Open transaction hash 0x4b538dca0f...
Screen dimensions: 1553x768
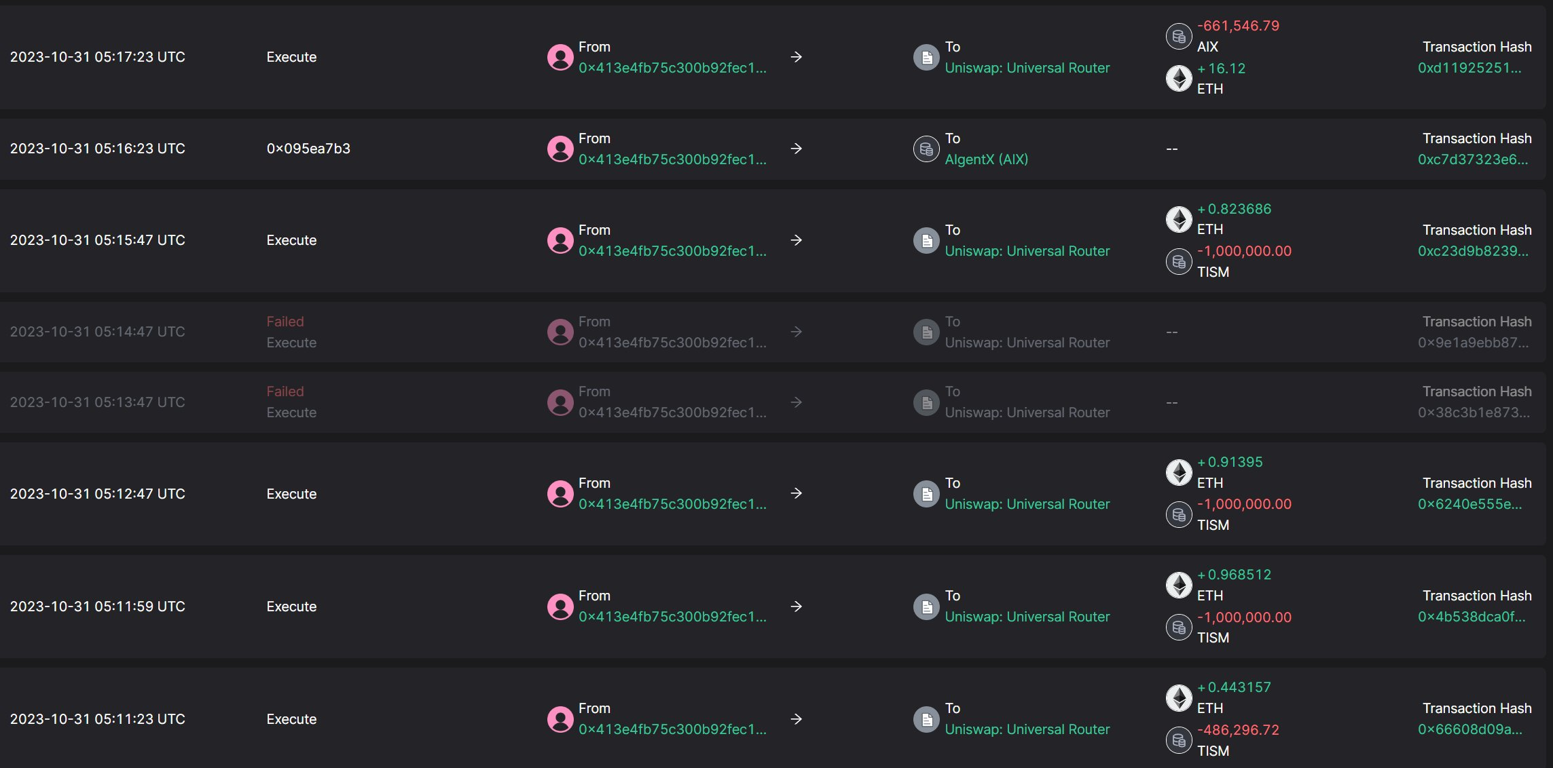pyautogui.click(x=1471, y=617)
